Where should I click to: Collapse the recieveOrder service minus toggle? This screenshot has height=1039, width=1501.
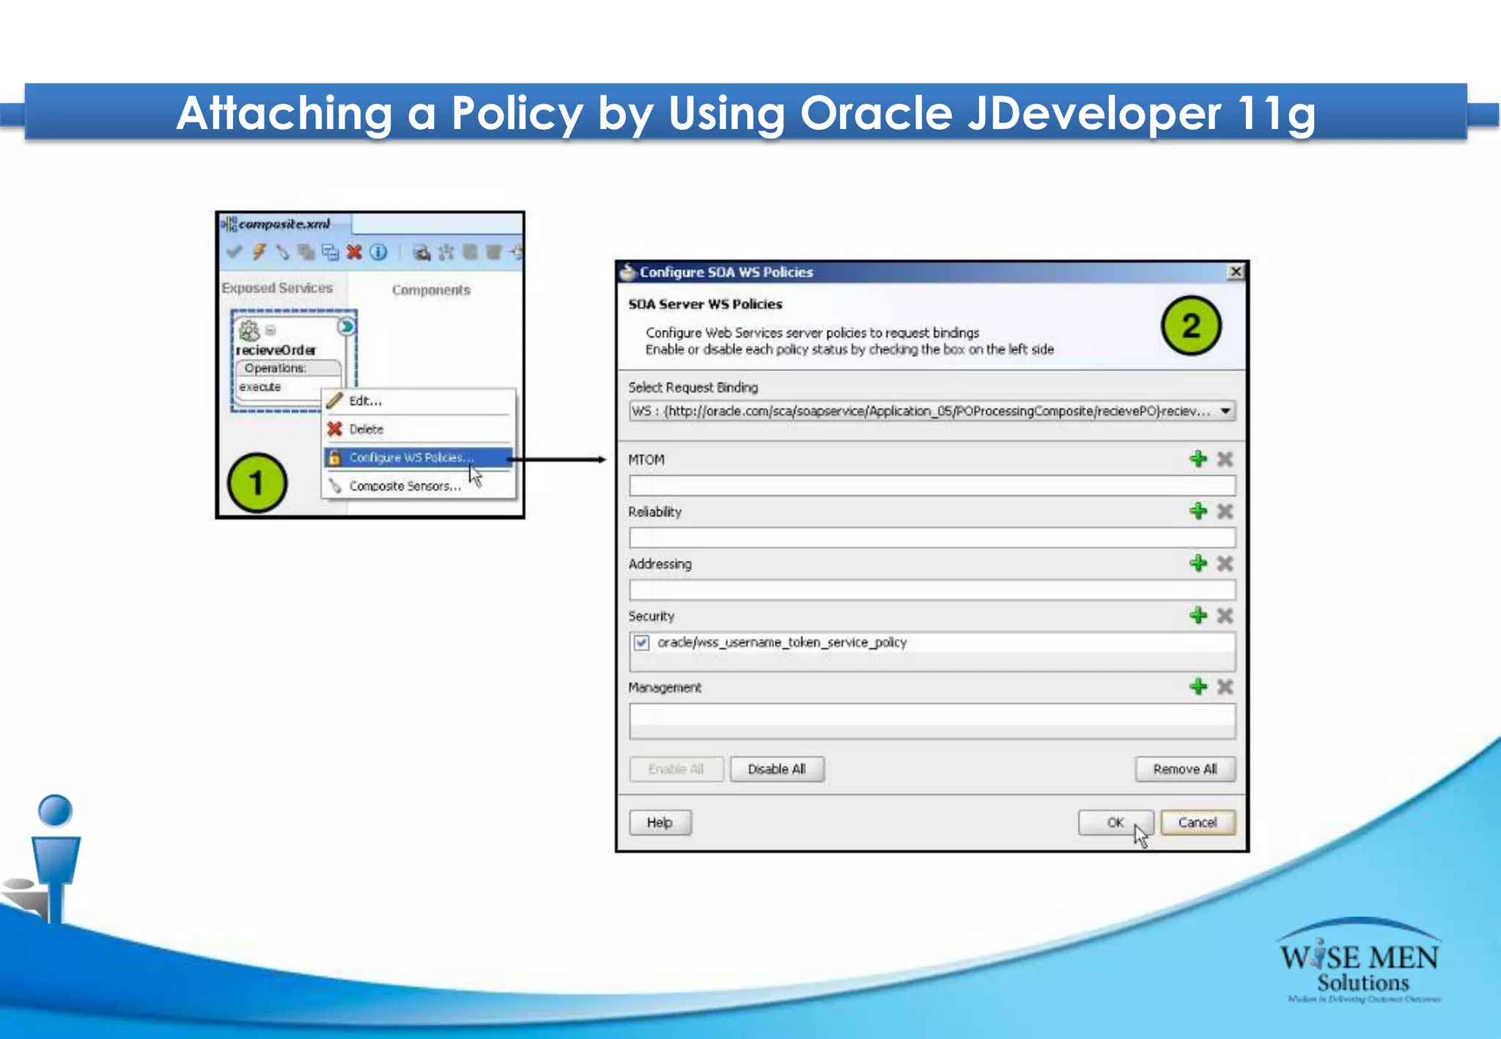(x=270, y=330)
